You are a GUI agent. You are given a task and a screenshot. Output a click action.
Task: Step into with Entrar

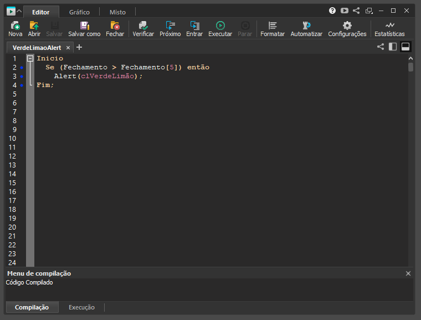(194, 29)
